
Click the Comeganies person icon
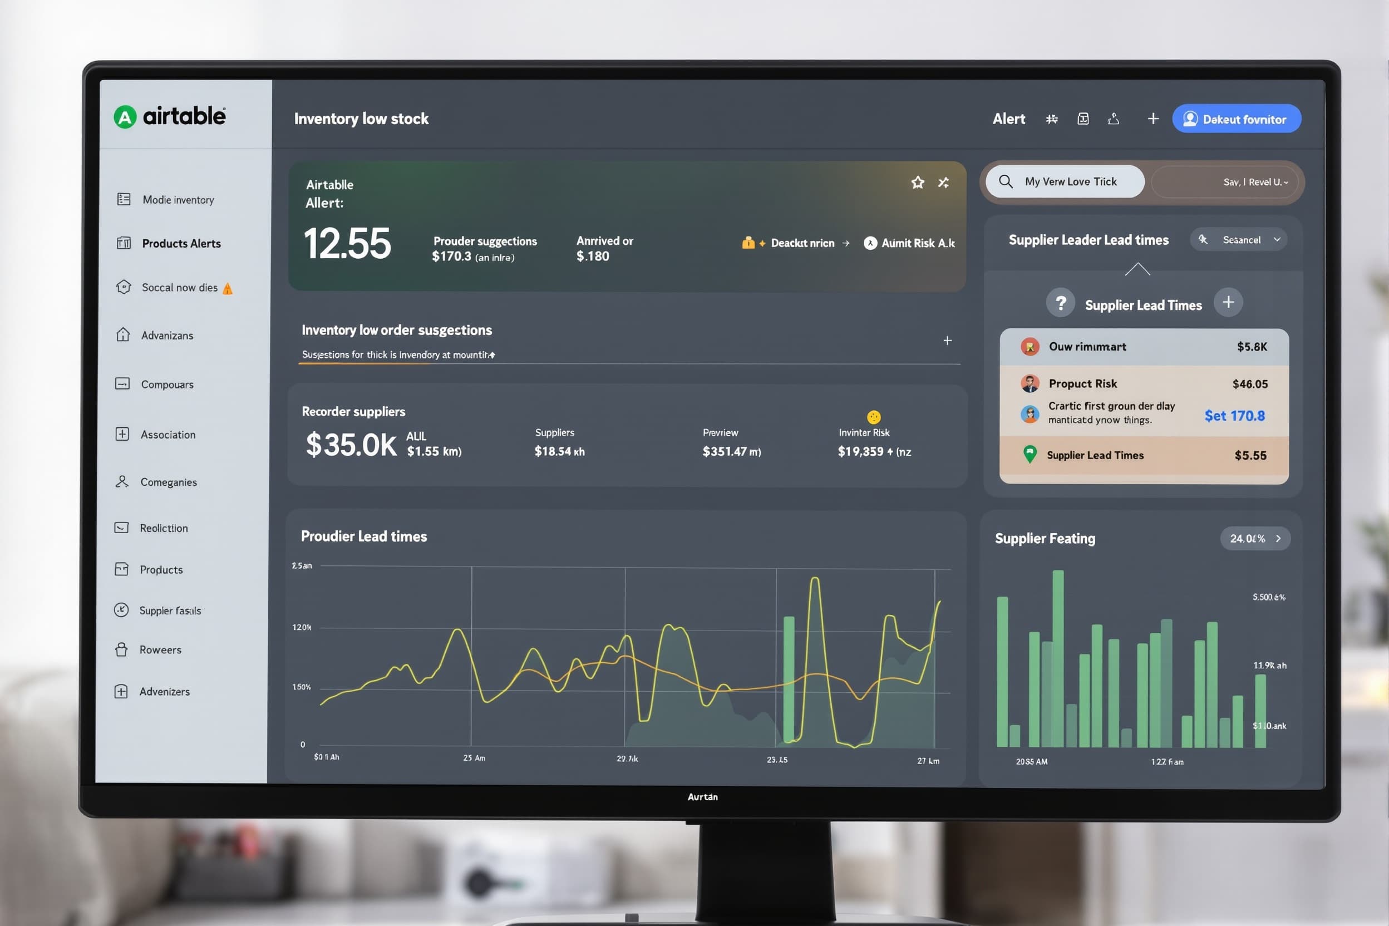pyautogui.click(x=122, y=482)
